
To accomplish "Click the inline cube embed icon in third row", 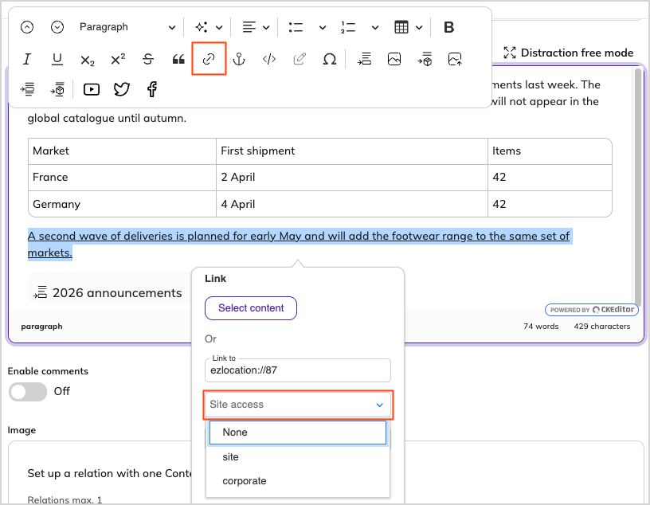I will coord(57,89).
